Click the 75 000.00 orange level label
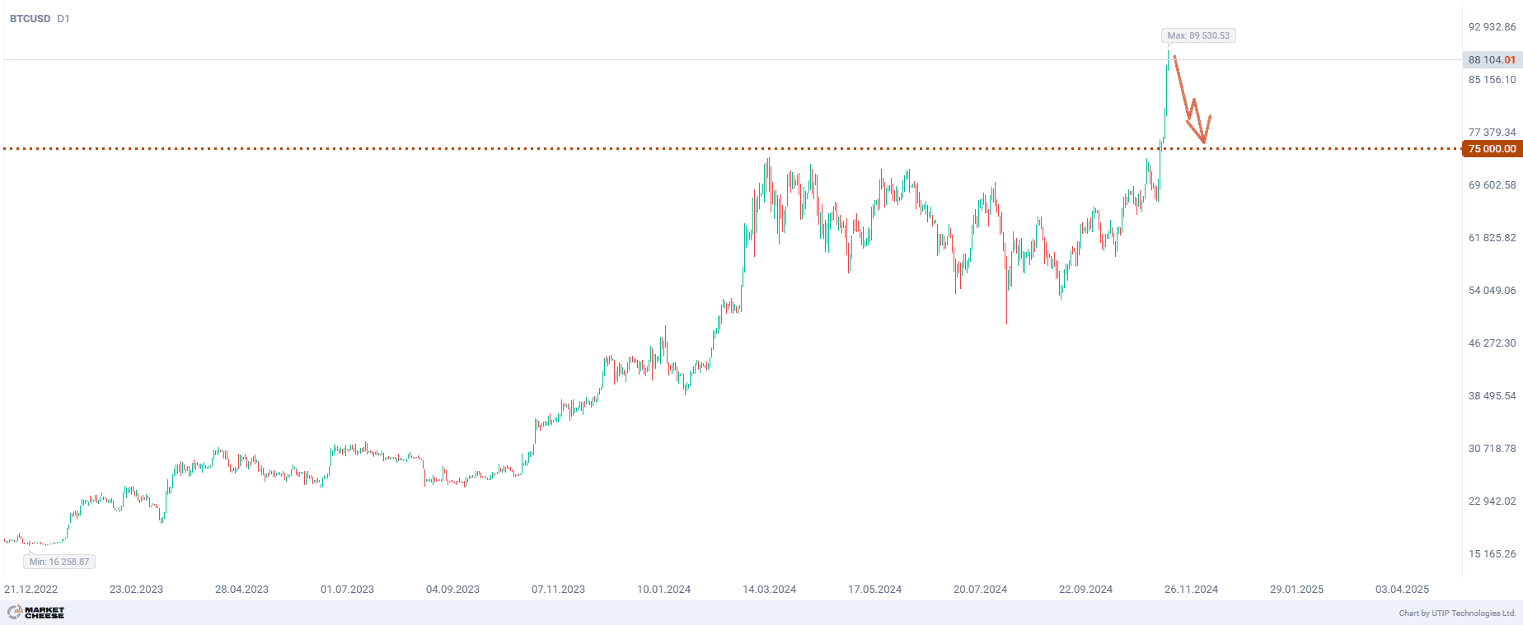The width and height of the screenshot is (1523, 625). [1492, 149]
